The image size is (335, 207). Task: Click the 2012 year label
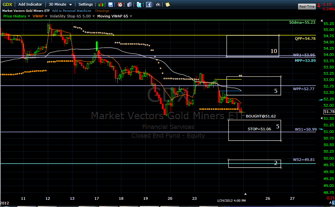pos(5,203)
